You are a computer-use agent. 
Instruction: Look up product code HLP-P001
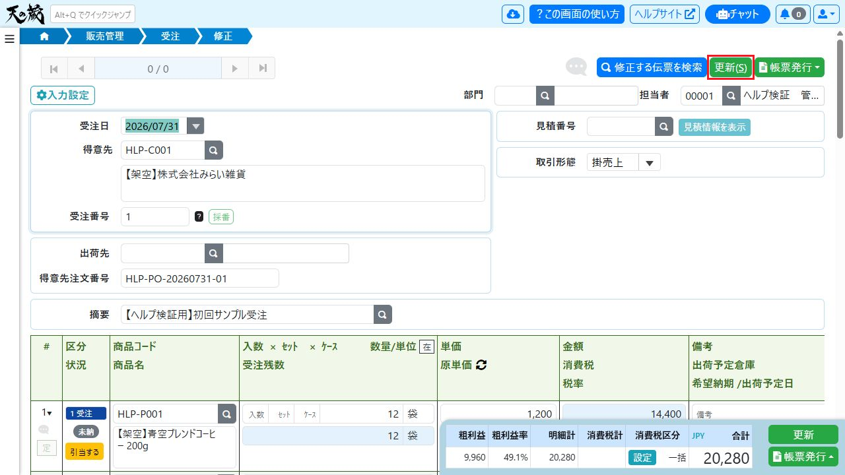[x=227, y=414]
